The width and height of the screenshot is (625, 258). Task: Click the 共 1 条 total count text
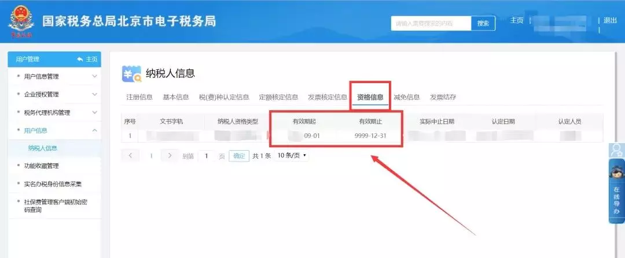(x=262, y=156)
